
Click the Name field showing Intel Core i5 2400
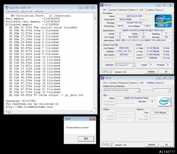click(134, 16)
